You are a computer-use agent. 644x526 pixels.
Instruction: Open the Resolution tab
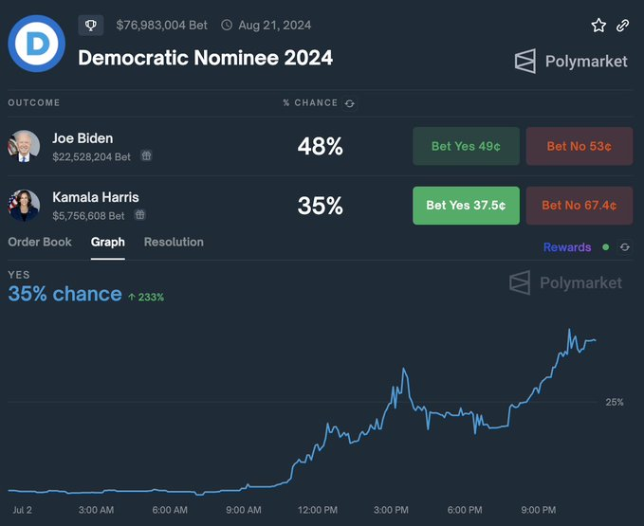pos(174,242)
